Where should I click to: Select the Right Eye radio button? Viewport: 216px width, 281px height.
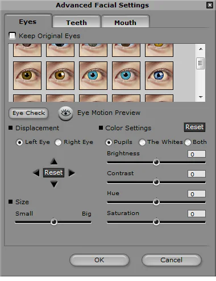pyautogui.click(x=58, y=142)
